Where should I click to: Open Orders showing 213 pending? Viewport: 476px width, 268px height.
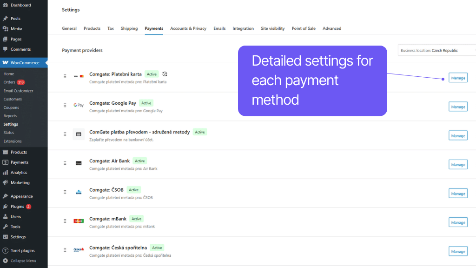click(x=14, y=82)
